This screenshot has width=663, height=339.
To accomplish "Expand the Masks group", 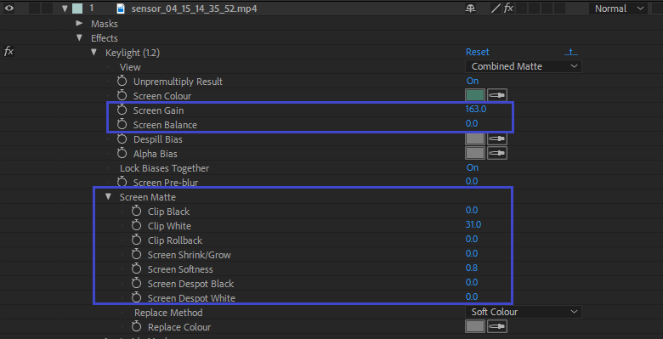I will coord(79,23).
